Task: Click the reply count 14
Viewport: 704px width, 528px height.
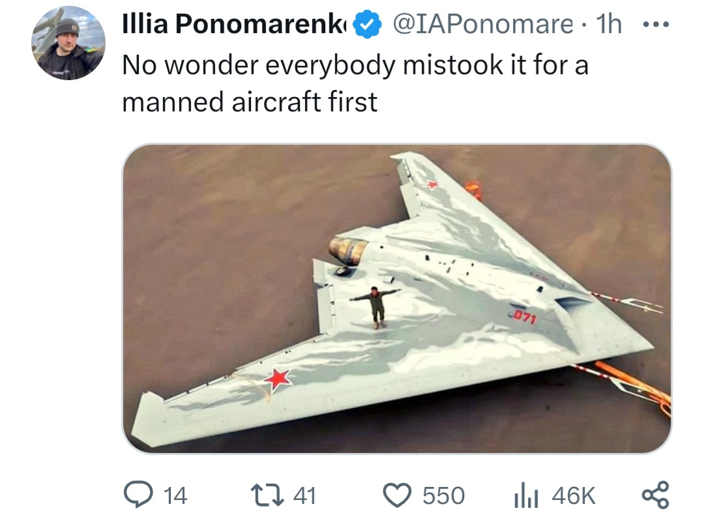Action: [x=175, y=495]
